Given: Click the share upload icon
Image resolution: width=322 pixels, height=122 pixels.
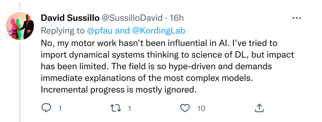Looking at the screenshot, I should pos(259,108).
